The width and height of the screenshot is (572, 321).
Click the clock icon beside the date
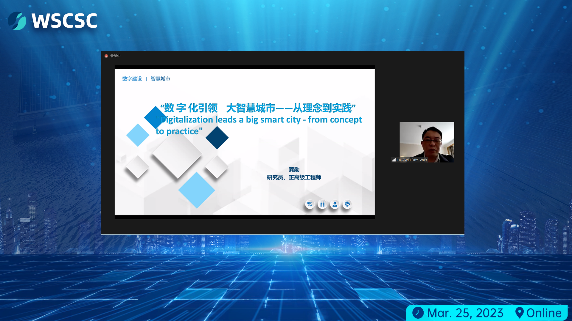(x=418, y=313)
